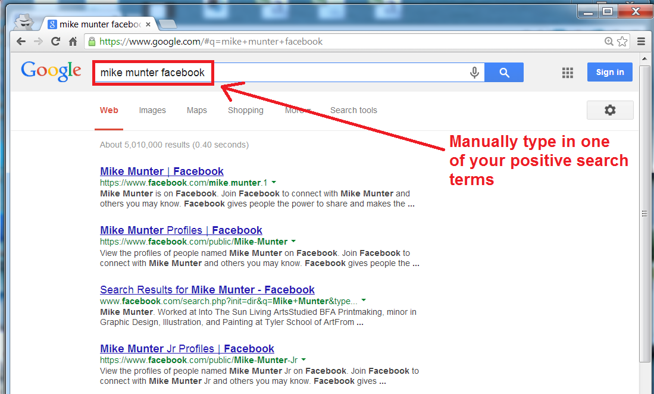Open 'Mike Munter Profiles | Facebook' result
This screenshot has width=654, height=394.
(181, 230)
